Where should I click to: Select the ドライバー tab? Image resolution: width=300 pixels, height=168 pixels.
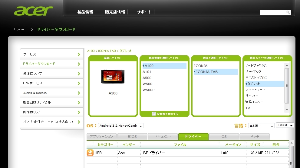(x=193, y=137)
